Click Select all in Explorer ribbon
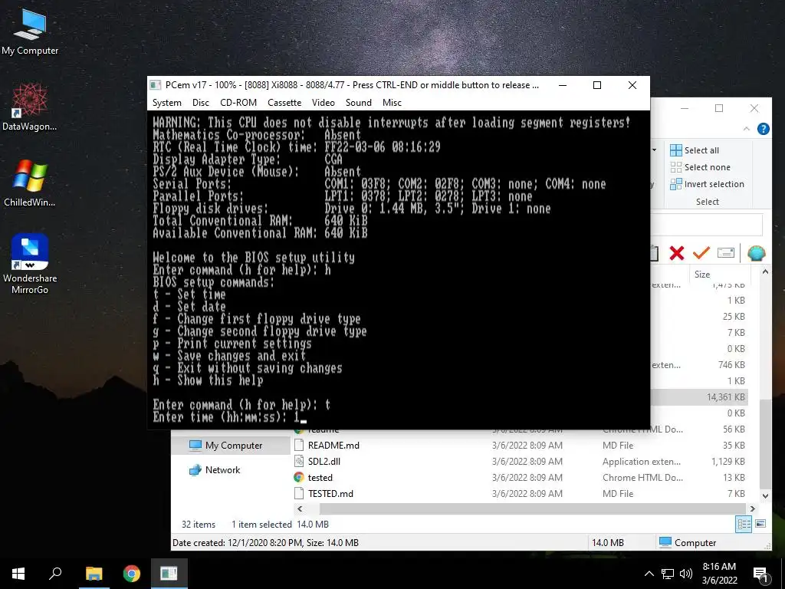 click(695, 150)
